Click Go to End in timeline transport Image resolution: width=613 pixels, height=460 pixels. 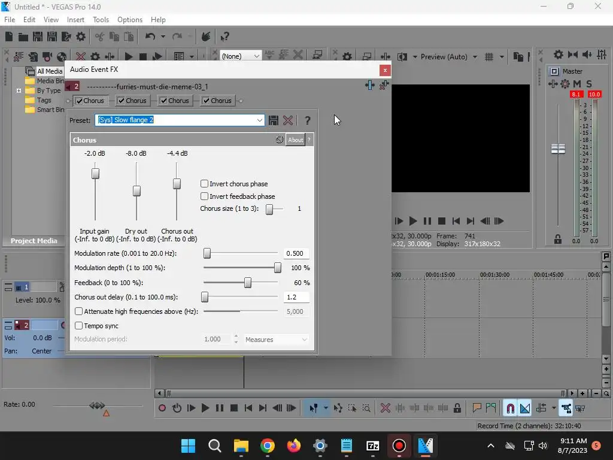tap(263, 408)
